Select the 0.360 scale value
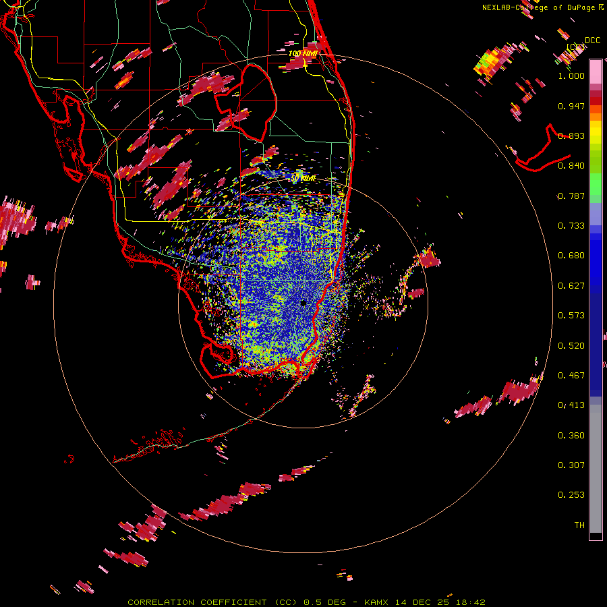The height and width of the screenshot is (607, 607). coord(571,436)
